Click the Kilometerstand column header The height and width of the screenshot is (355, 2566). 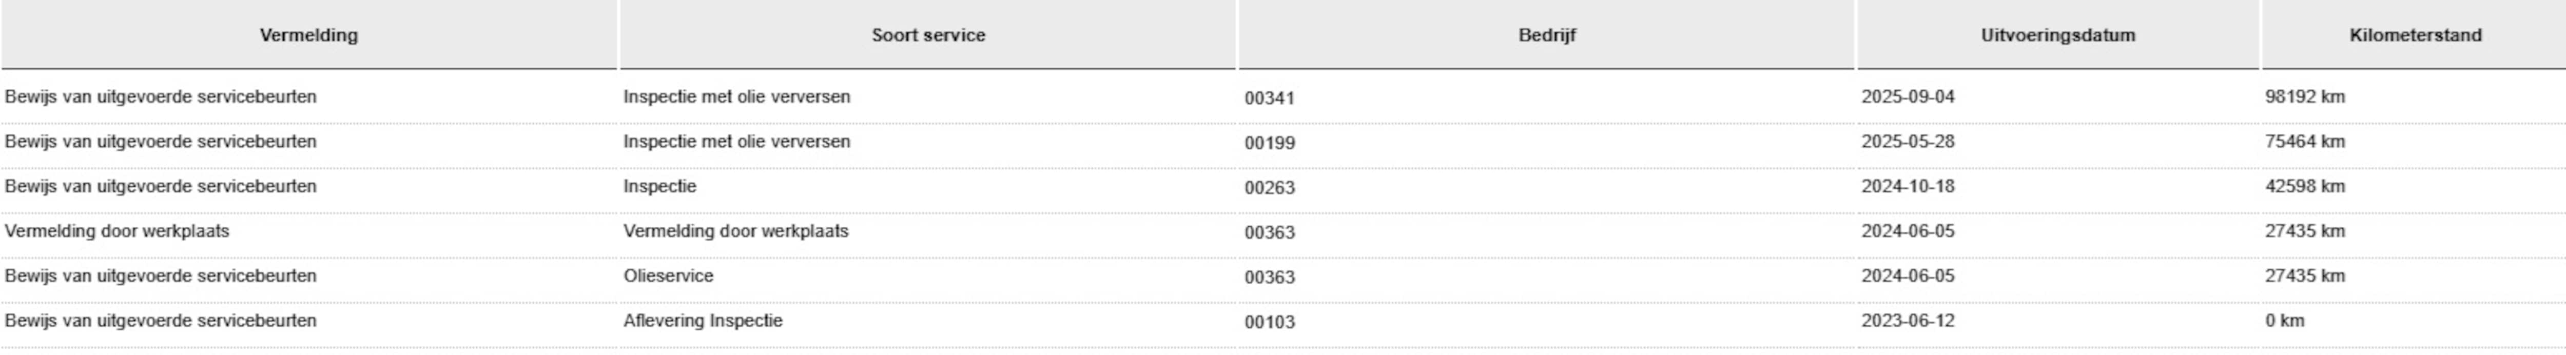coord(2415,36)
